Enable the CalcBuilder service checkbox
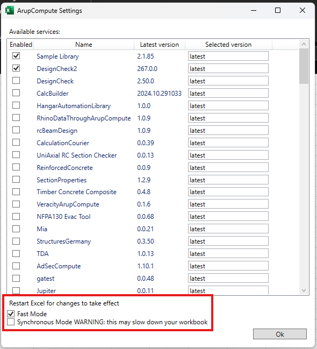The image size is (317, 349). (x=16, y=93)
